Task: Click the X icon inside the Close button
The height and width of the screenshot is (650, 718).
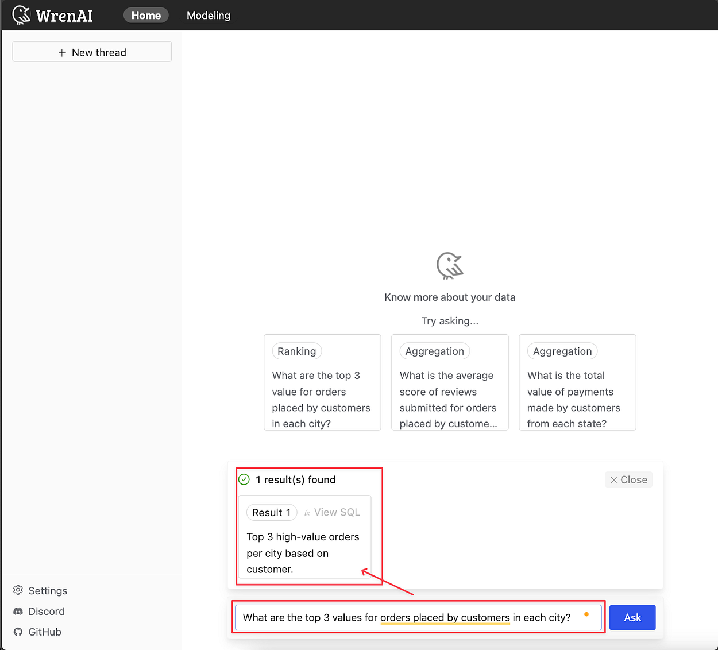Action: pos(614,479)
